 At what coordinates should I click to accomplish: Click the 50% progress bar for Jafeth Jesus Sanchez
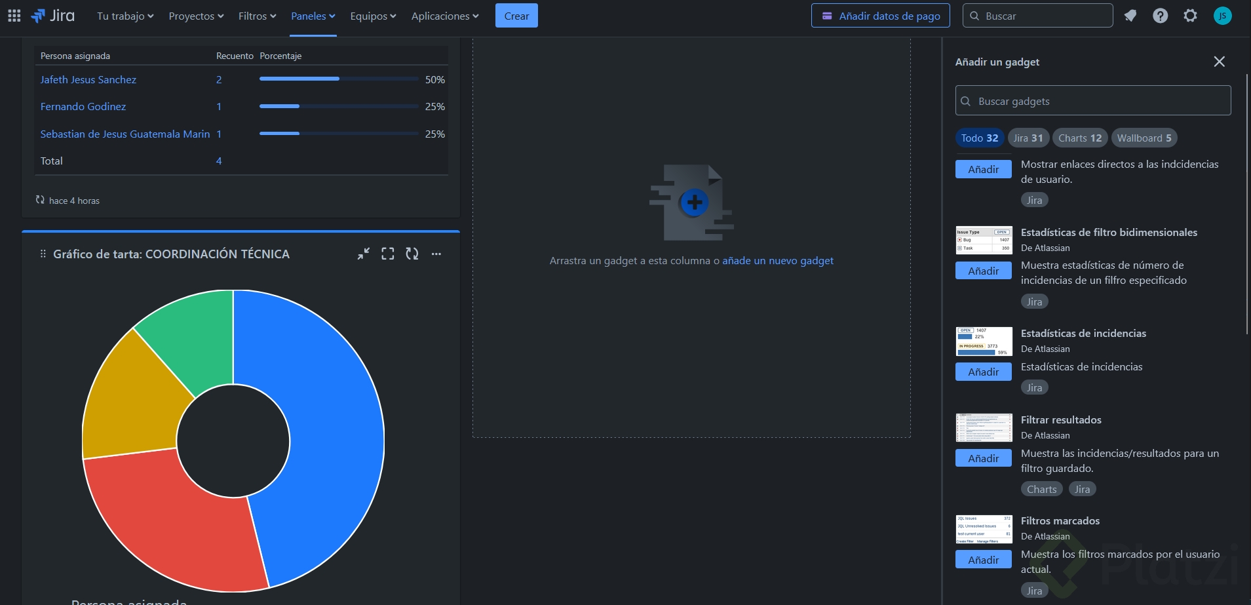click(x=339, y=79)
